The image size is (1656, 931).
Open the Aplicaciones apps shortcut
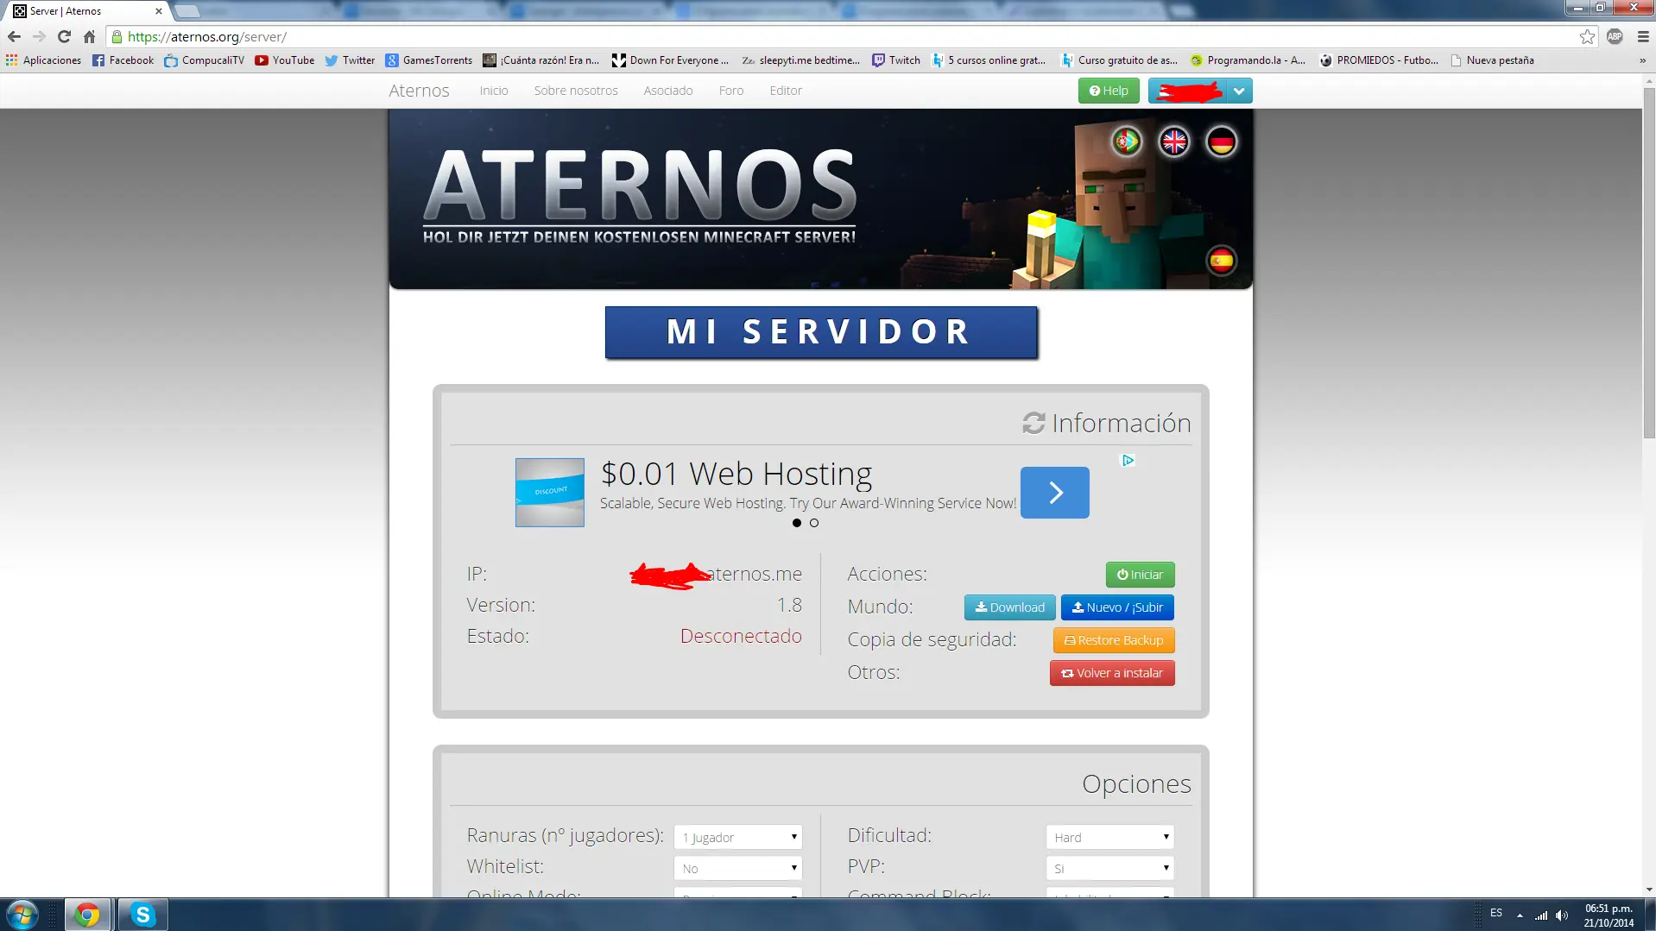coord(43,60)
